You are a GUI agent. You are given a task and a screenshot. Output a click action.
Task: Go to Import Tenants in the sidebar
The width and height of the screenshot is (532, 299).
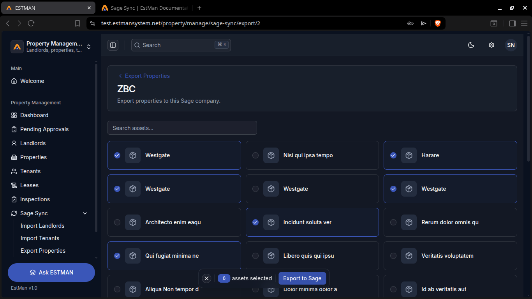coord(40,238)
